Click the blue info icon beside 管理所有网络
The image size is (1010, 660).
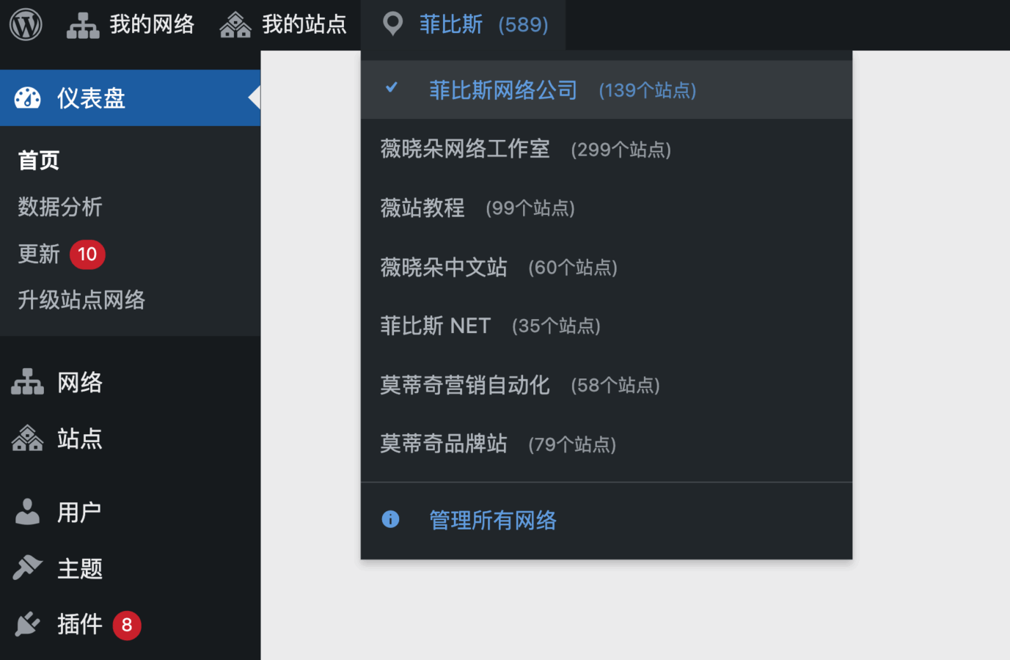pyautogui.click(x=391, y=520)
